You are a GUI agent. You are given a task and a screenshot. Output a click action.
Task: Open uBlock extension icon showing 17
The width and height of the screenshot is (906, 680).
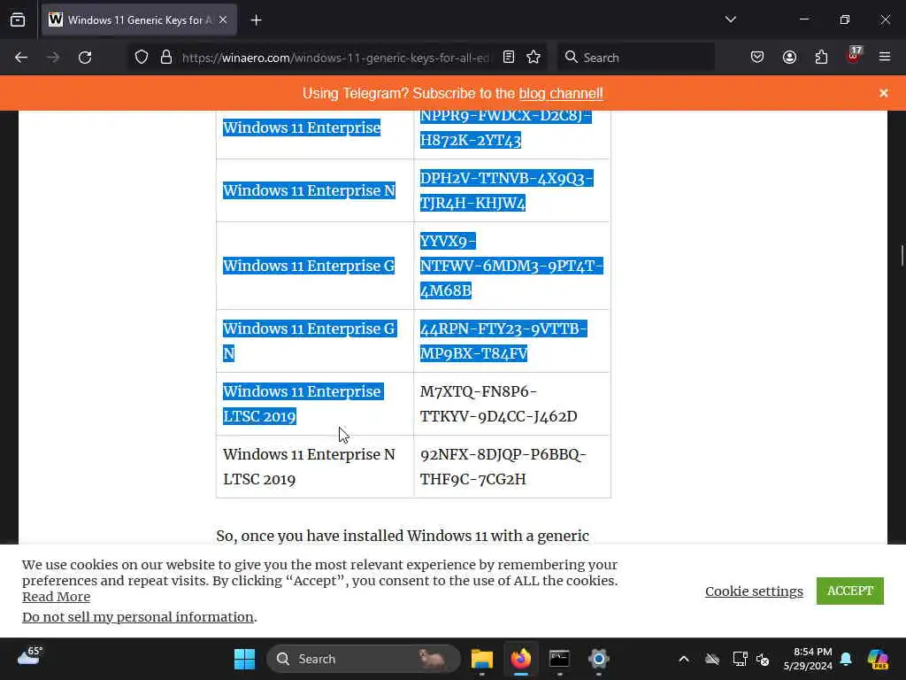click(853, 56)
